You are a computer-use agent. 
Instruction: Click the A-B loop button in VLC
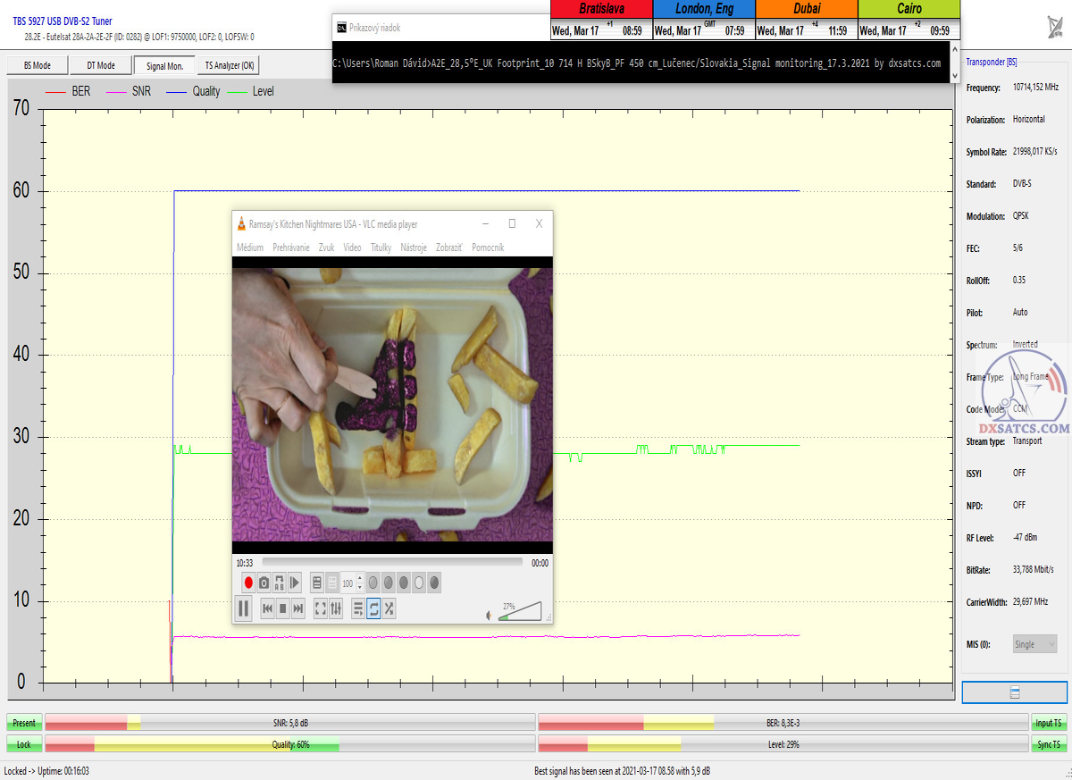coord(280,583)
